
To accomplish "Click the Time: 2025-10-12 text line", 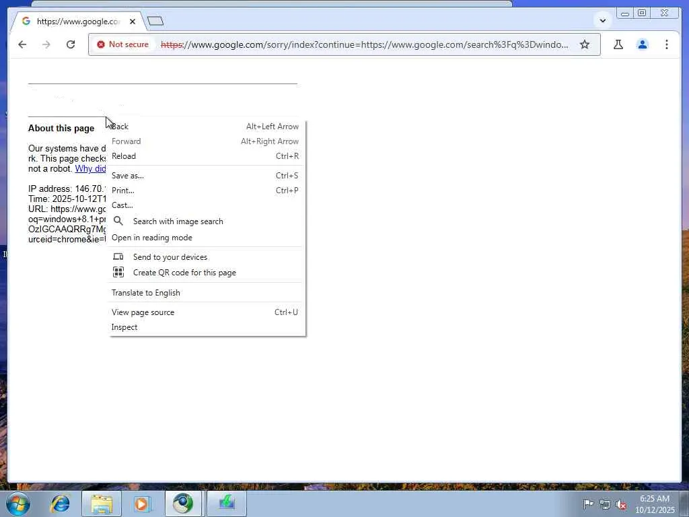I will [x=67, y=199].
